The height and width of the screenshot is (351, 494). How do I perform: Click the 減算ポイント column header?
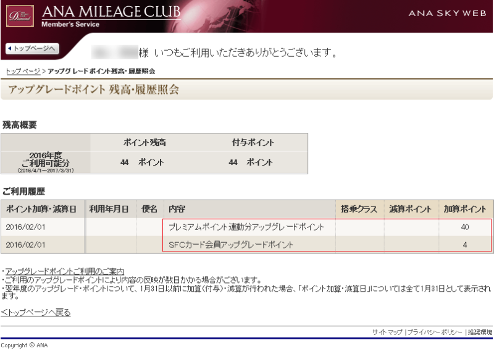coord(410,209)
